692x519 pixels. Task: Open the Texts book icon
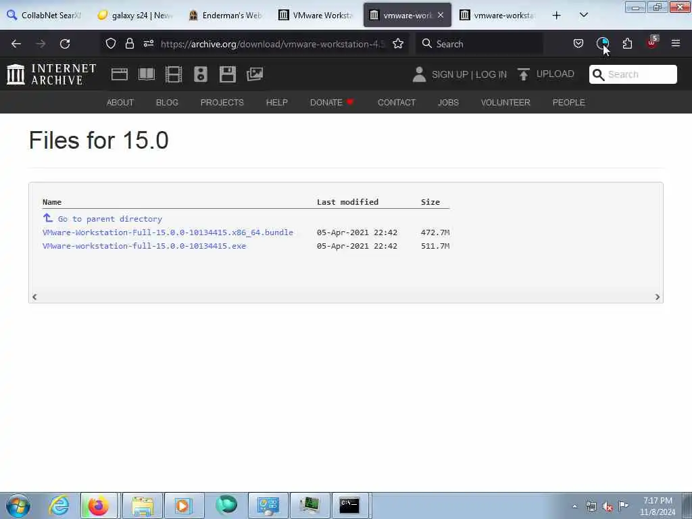(147, 74)
